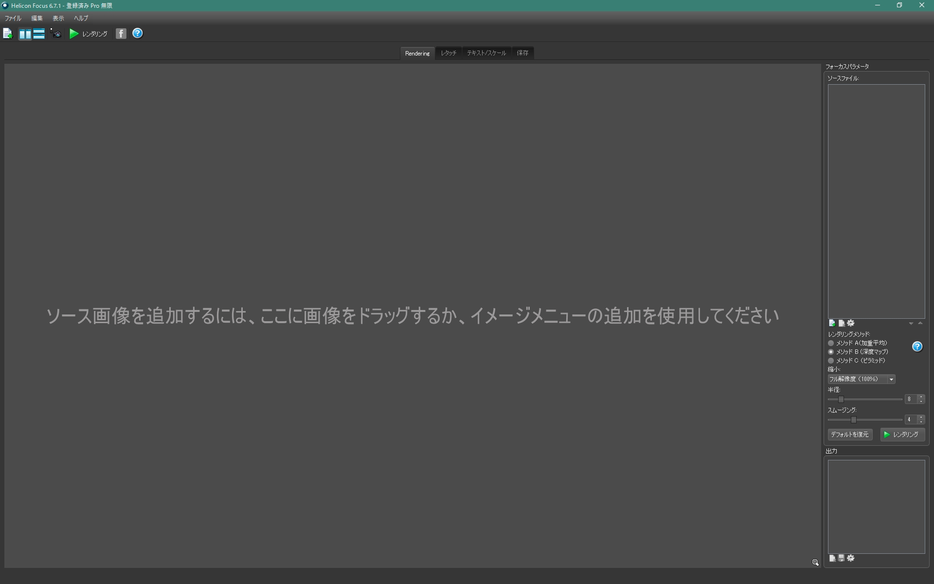The image size is (934, 584).
Task: Switch to the レタッチ tab
Action: [448, 53]
